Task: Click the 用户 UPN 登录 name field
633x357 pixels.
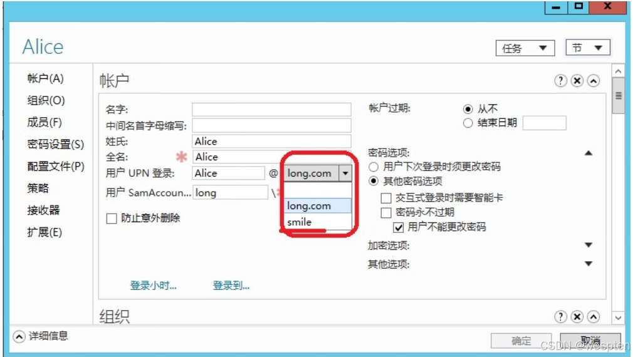Action: coord(229,173)
